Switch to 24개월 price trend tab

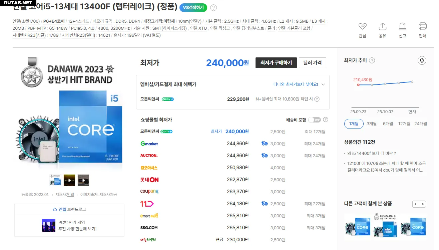pos(420,123)
